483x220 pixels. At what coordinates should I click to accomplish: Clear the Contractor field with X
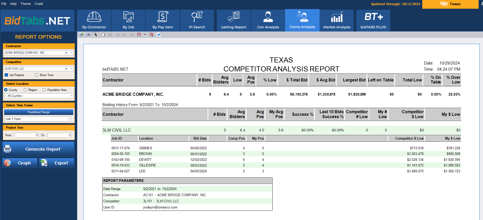click(x=66, y=53)
